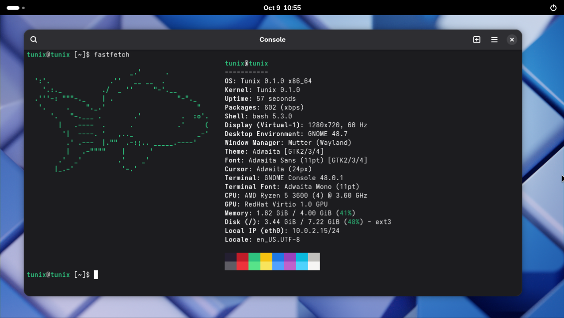The width and height of the screenshot is (564, 318).
Task: Click the bright white color block
Action: (314, 266)
